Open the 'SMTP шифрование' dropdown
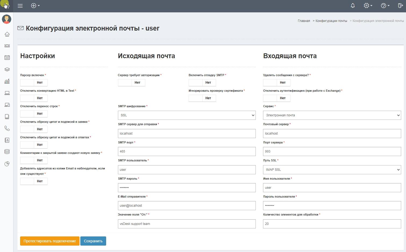Viewport: 406px width, 252px height. pyautogui.click(x=186, y=115)
